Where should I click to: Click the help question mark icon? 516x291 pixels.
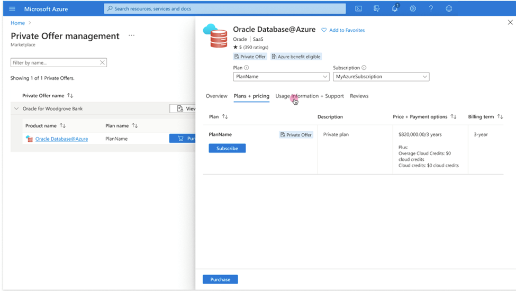pos(431,9)
